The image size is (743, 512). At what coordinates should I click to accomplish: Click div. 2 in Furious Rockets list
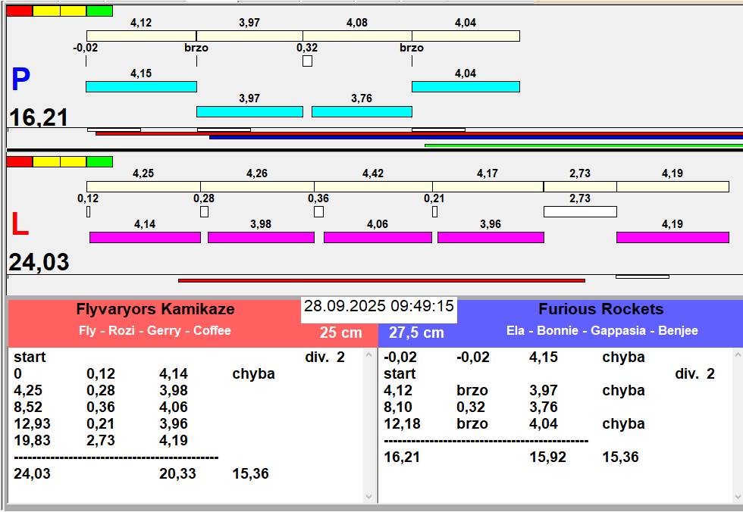[x=694, y=374]
